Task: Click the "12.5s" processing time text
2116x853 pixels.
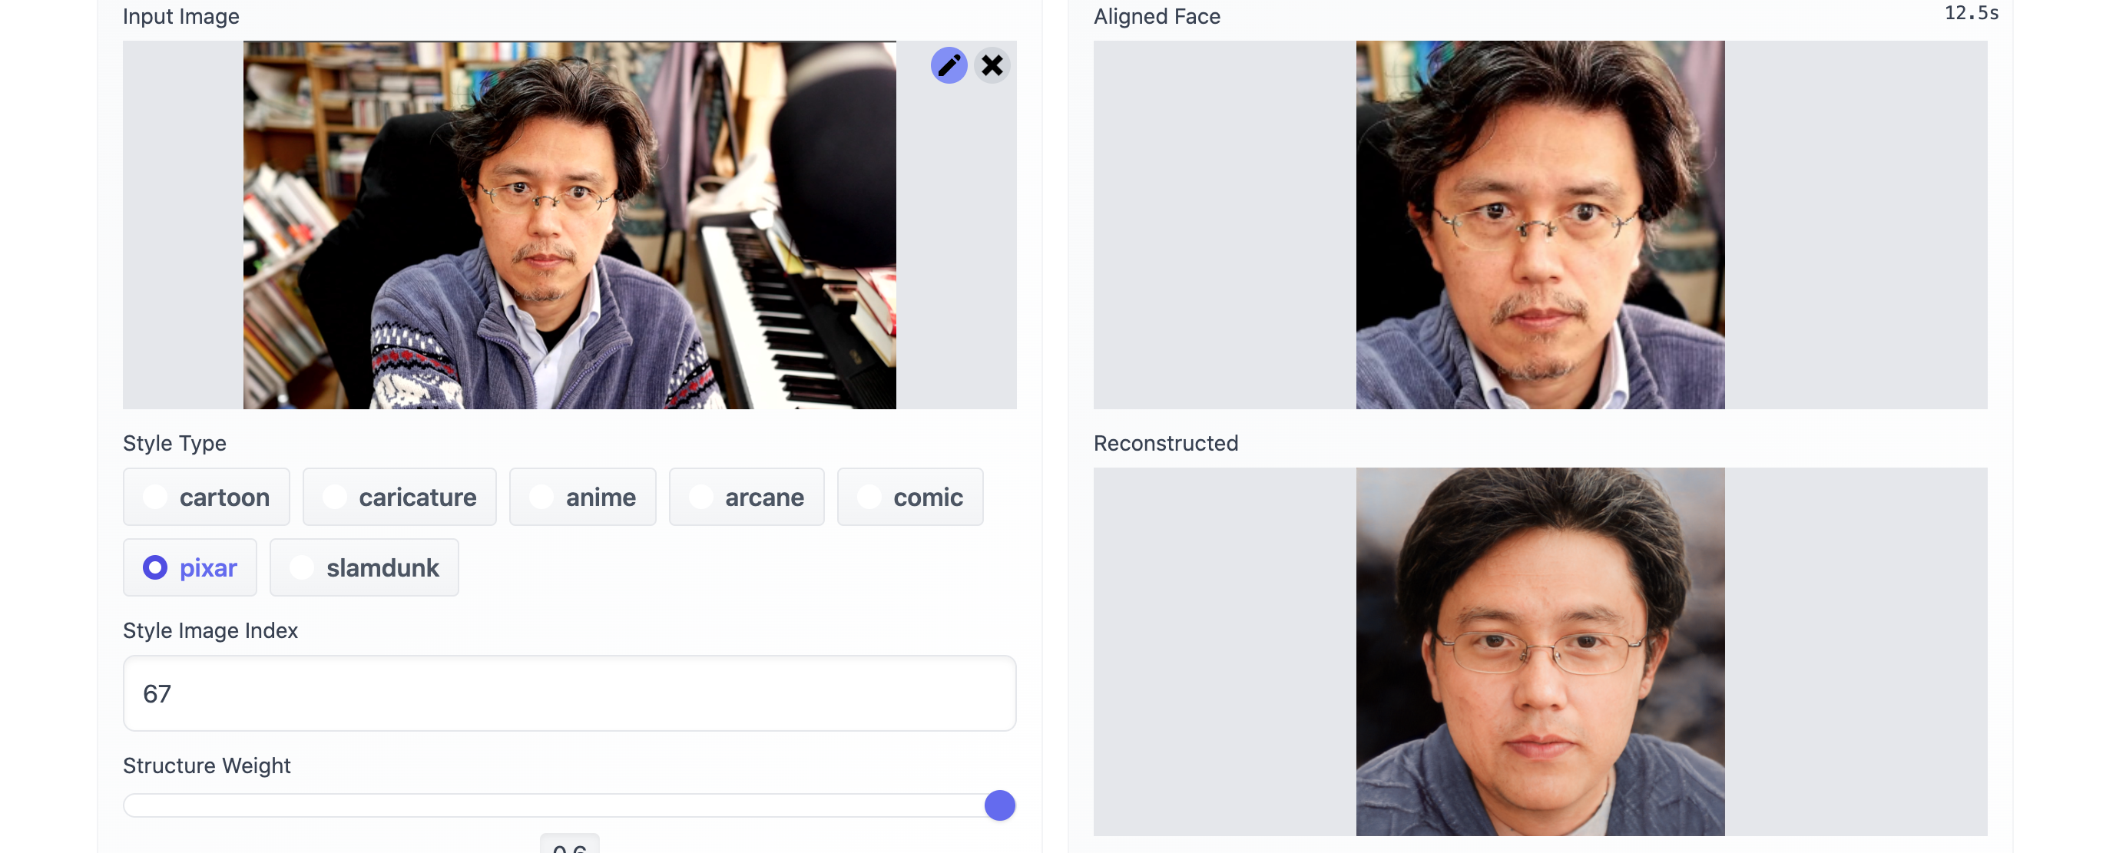Action: pyautogui.click(x=1972, y=13)
